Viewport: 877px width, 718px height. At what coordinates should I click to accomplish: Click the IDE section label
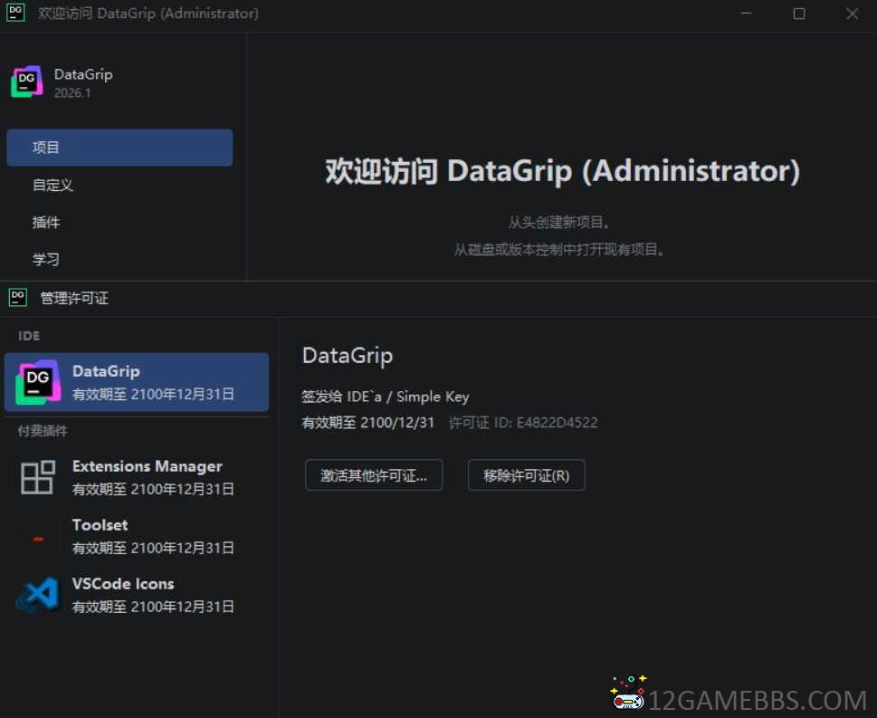tap(29, 336)
